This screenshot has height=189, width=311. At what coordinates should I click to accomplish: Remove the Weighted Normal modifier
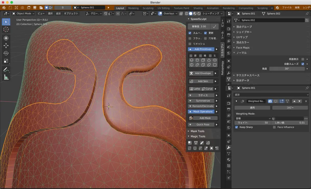306,101
